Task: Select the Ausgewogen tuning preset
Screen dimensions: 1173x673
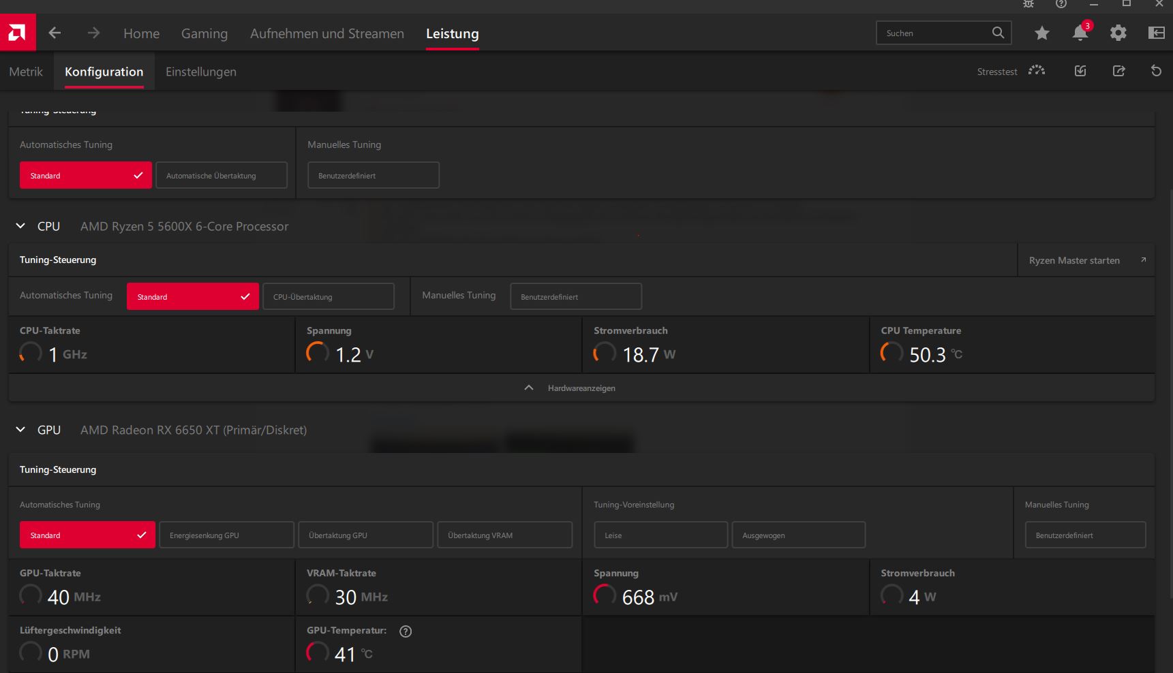Action: point(799,535)
